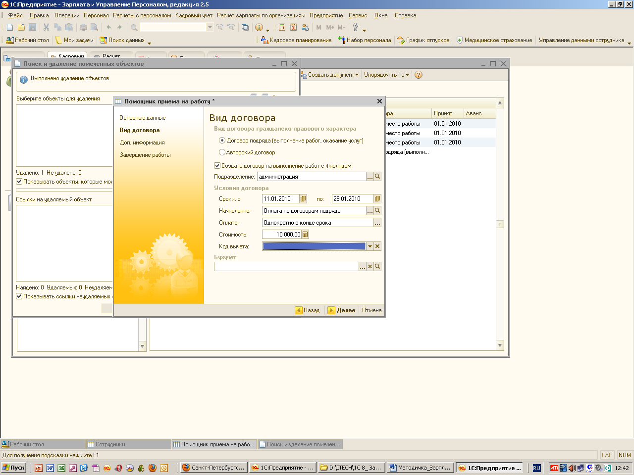Image resolution: width=634 pixels, height=475 pixels.
Task: Click the Save (diskette) toolbar icon
Action: 33,27
